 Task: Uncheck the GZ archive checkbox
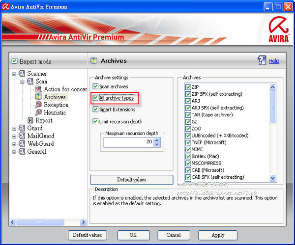click(188, 122)
